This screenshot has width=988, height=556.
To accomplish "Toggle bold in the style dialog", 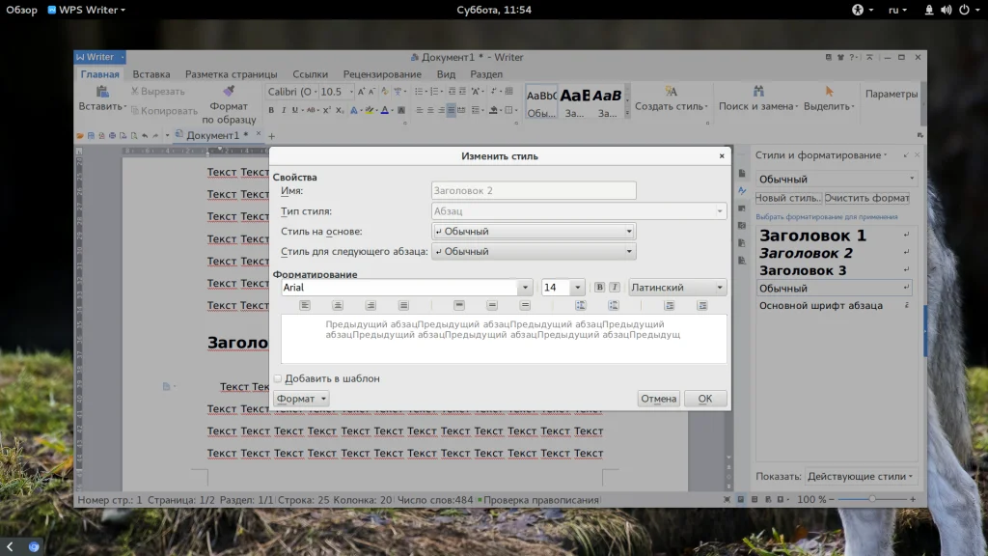I will coord(599,288).
